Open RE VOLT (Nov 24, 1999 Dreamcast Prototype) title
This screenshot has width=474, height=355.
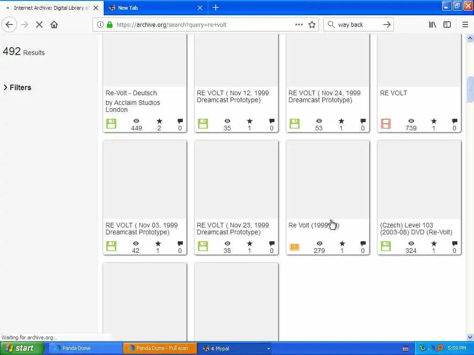click(x=324, y=97)
